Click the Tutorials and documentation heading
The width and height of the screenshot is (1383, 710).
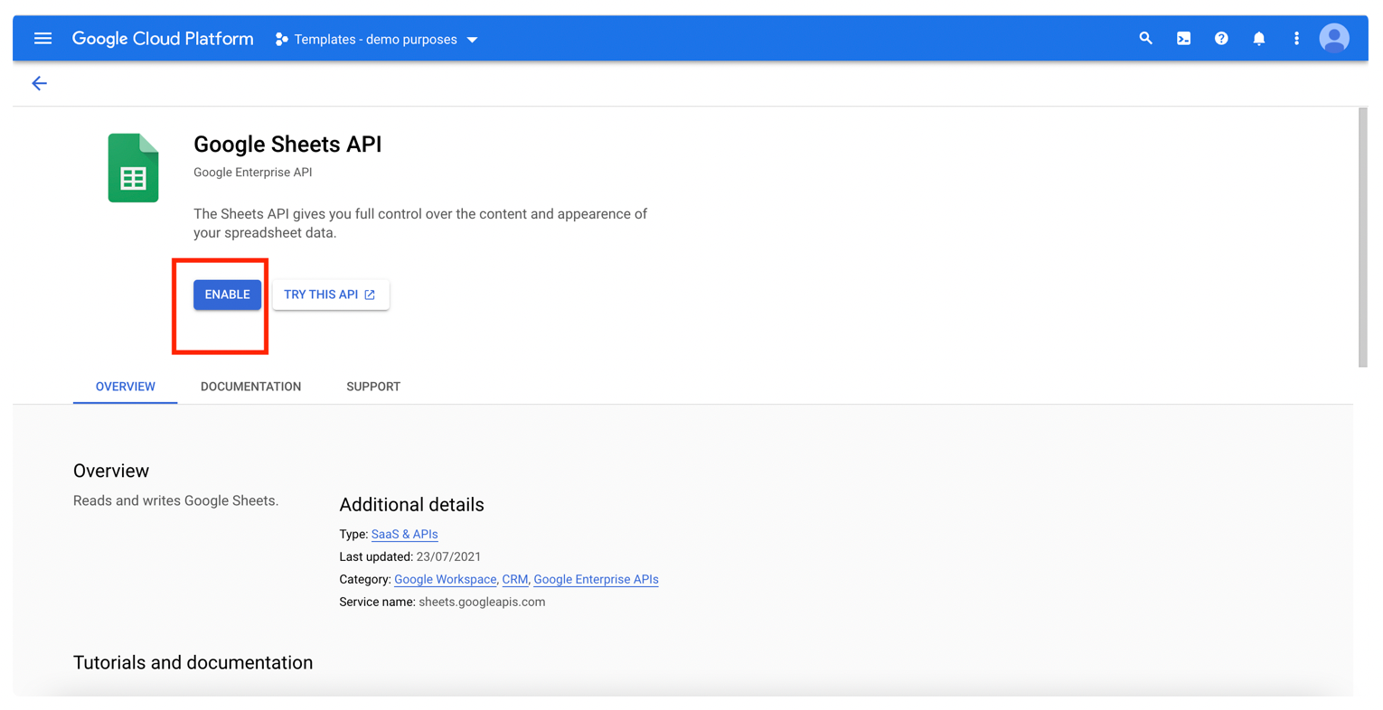[193, 663]
